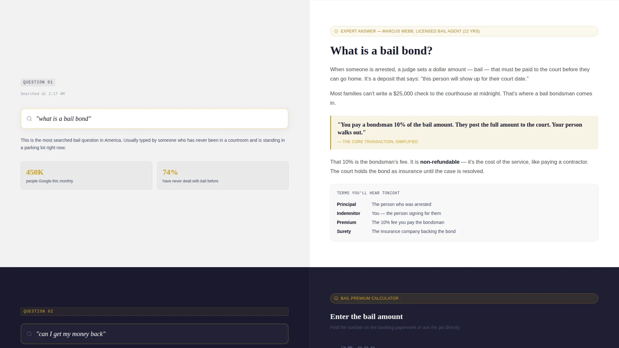Click the verified check icon in Expert Answer badge
619x348 pixels.
[x=336, y=31]
